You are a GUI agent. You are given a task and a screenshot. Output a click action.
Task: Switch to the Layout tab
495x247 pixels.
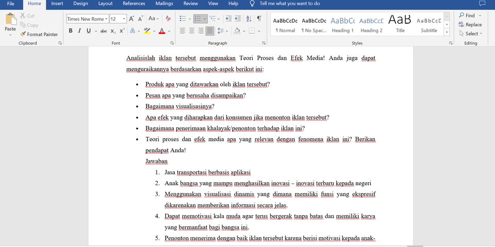coord(105,4)
